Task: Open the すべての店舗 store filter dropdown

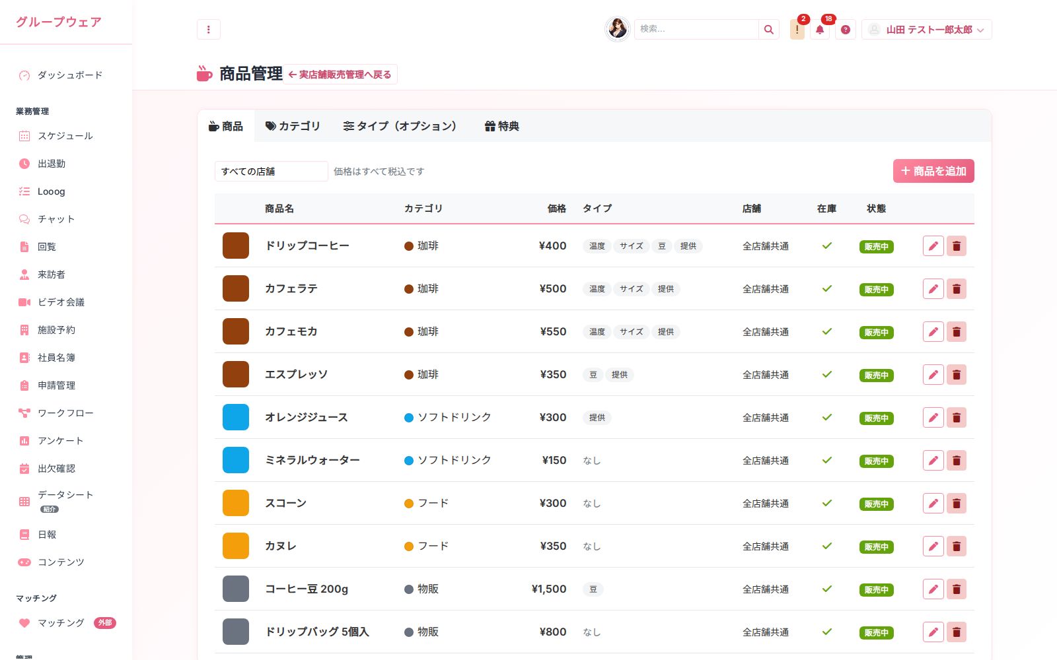Action: pyautogui.click(x=271, y=171)
